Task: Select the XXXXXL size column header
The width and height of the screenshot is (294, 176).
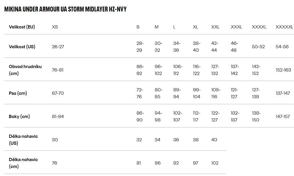Action: 284,27
